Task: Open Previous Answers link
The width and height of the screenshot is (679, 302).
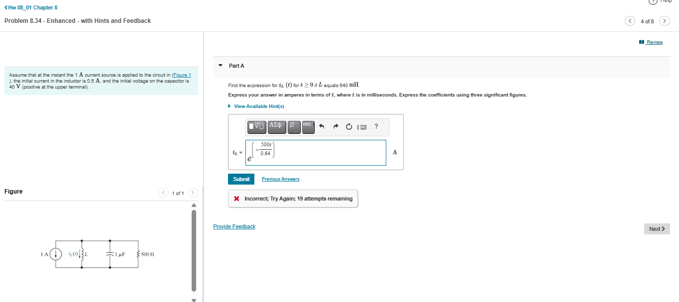Action: click(280, 179)
